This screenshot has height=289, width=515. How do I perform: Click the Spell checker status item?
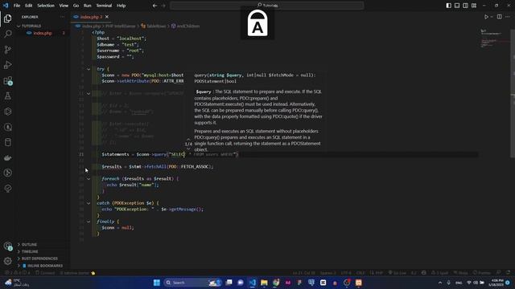pos(439,273)
